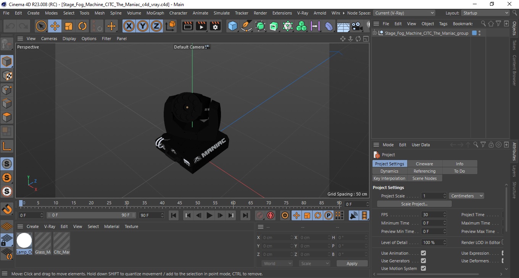Activate the Scale tool
This screenshot has height=278, width=519.
(69, 26)
